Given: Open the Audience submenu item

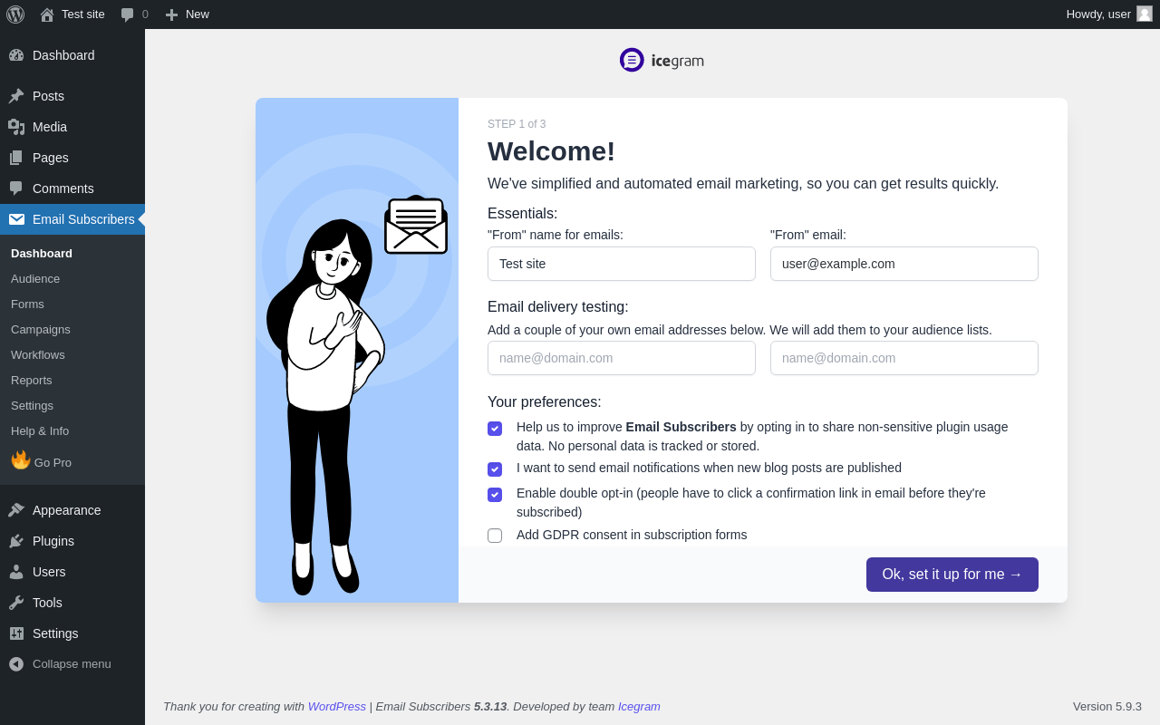Looking at the screenshot, I should (35, 279).
